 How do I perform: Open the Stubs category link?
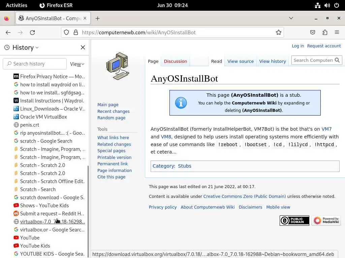tap(184, 166)
